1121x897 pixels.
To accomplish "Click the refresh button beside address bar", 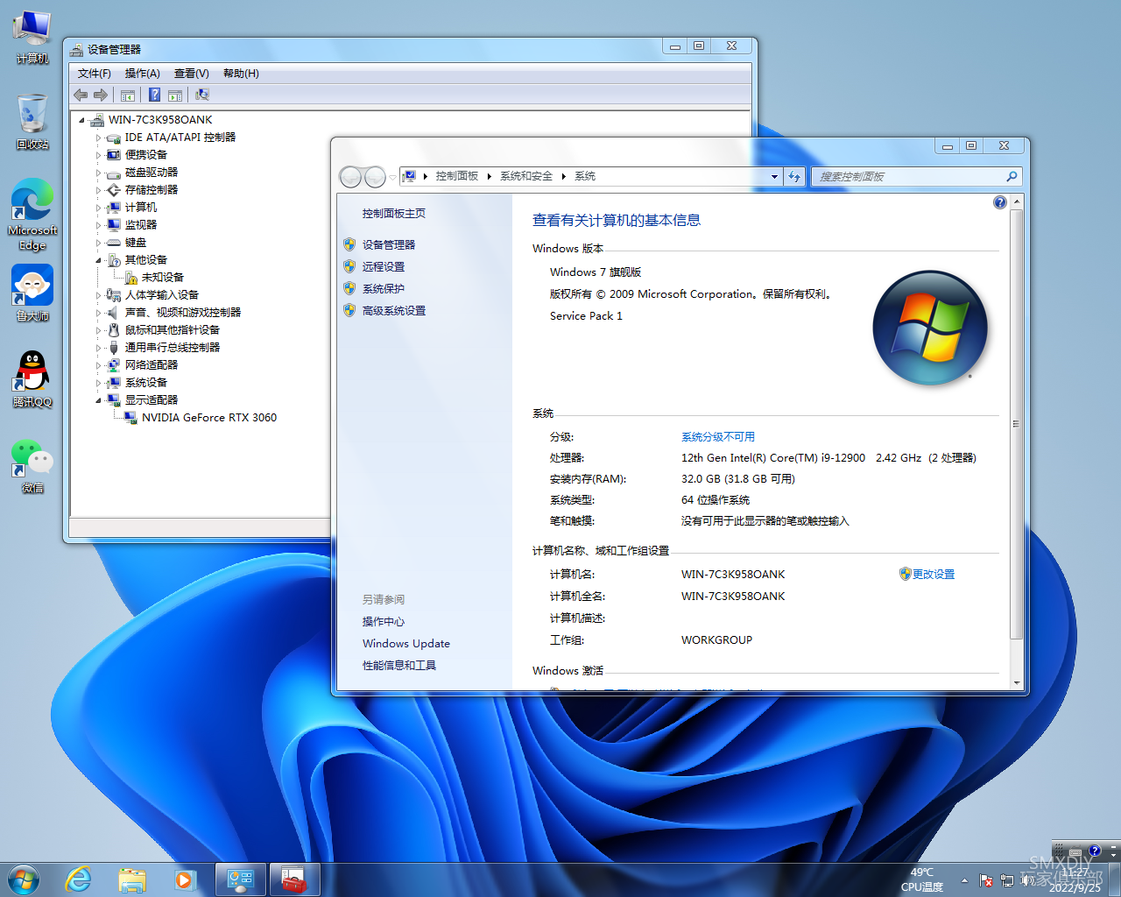I will [794, 176].
